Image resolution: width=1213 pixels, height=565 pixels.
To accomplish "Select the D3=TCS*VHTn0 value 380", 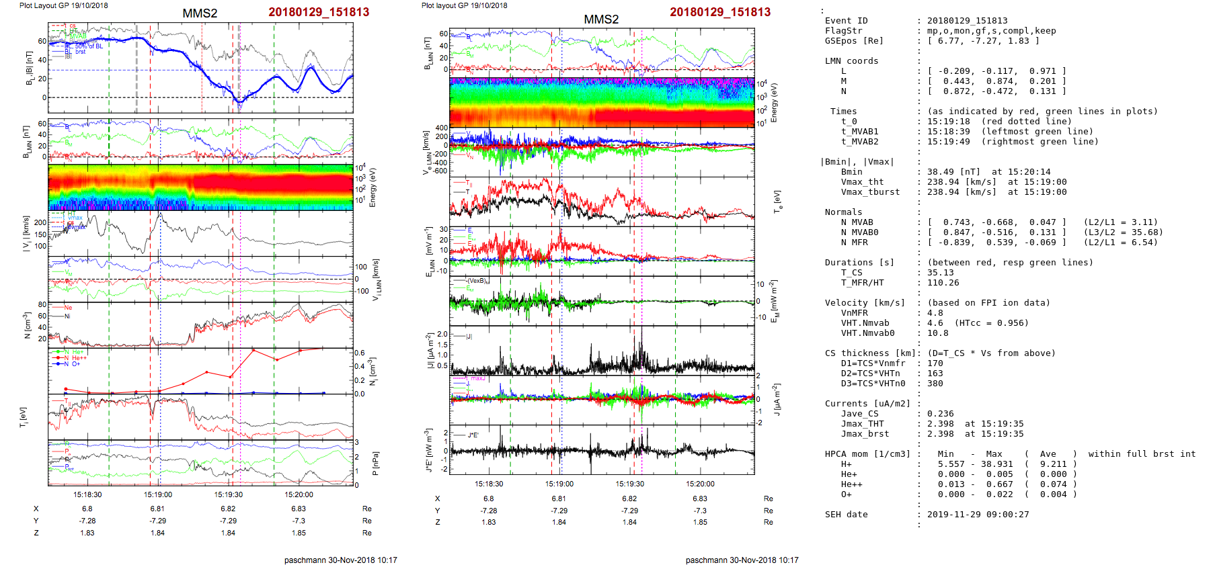I will click(935, 384).
